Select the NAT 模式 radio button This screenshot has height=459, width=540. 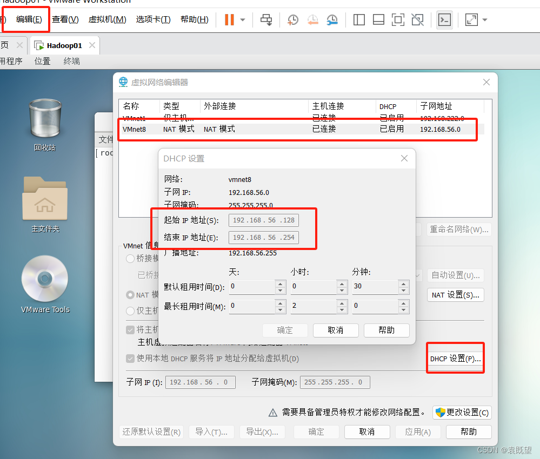pyautogui.click(x=130, y=295)
